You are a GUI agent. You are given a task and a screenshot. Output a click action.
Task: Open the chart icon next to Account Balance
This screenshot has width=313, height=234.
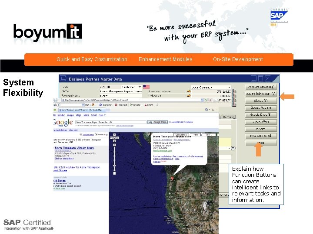tap(234, 91)
